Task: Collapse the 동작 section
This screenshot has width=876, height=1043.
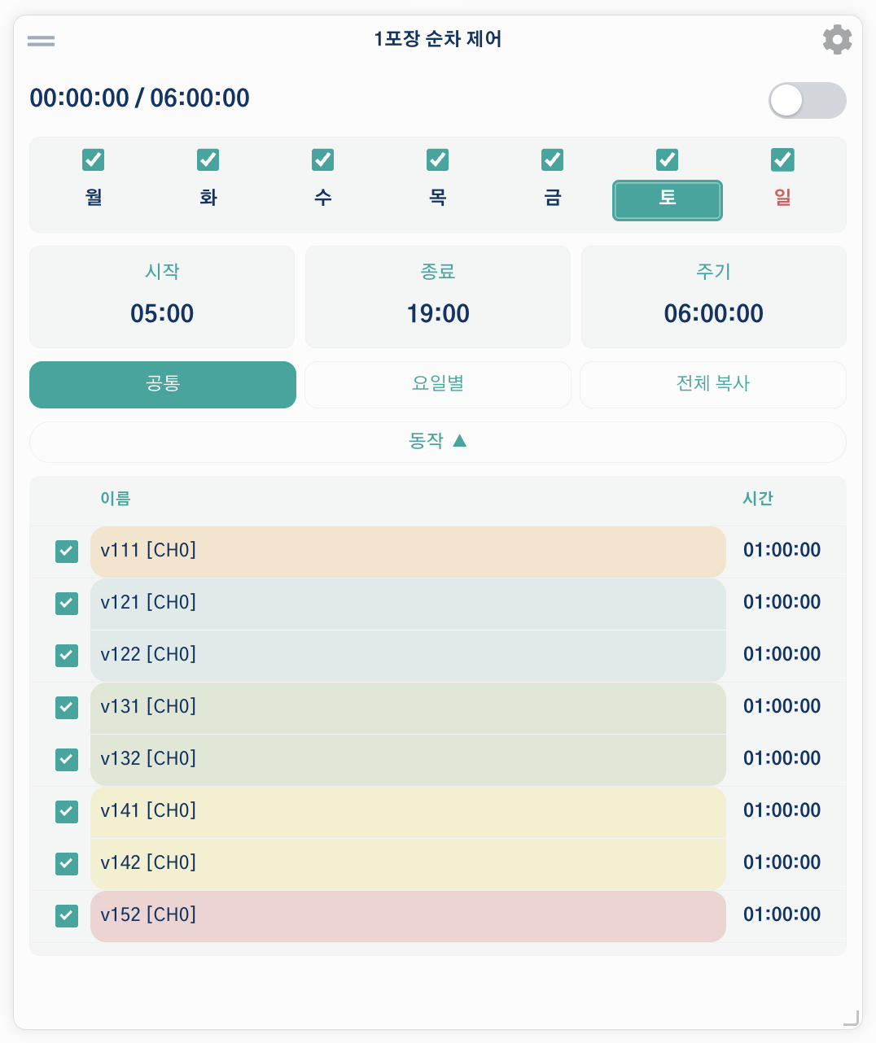Action: pos(438,442)
